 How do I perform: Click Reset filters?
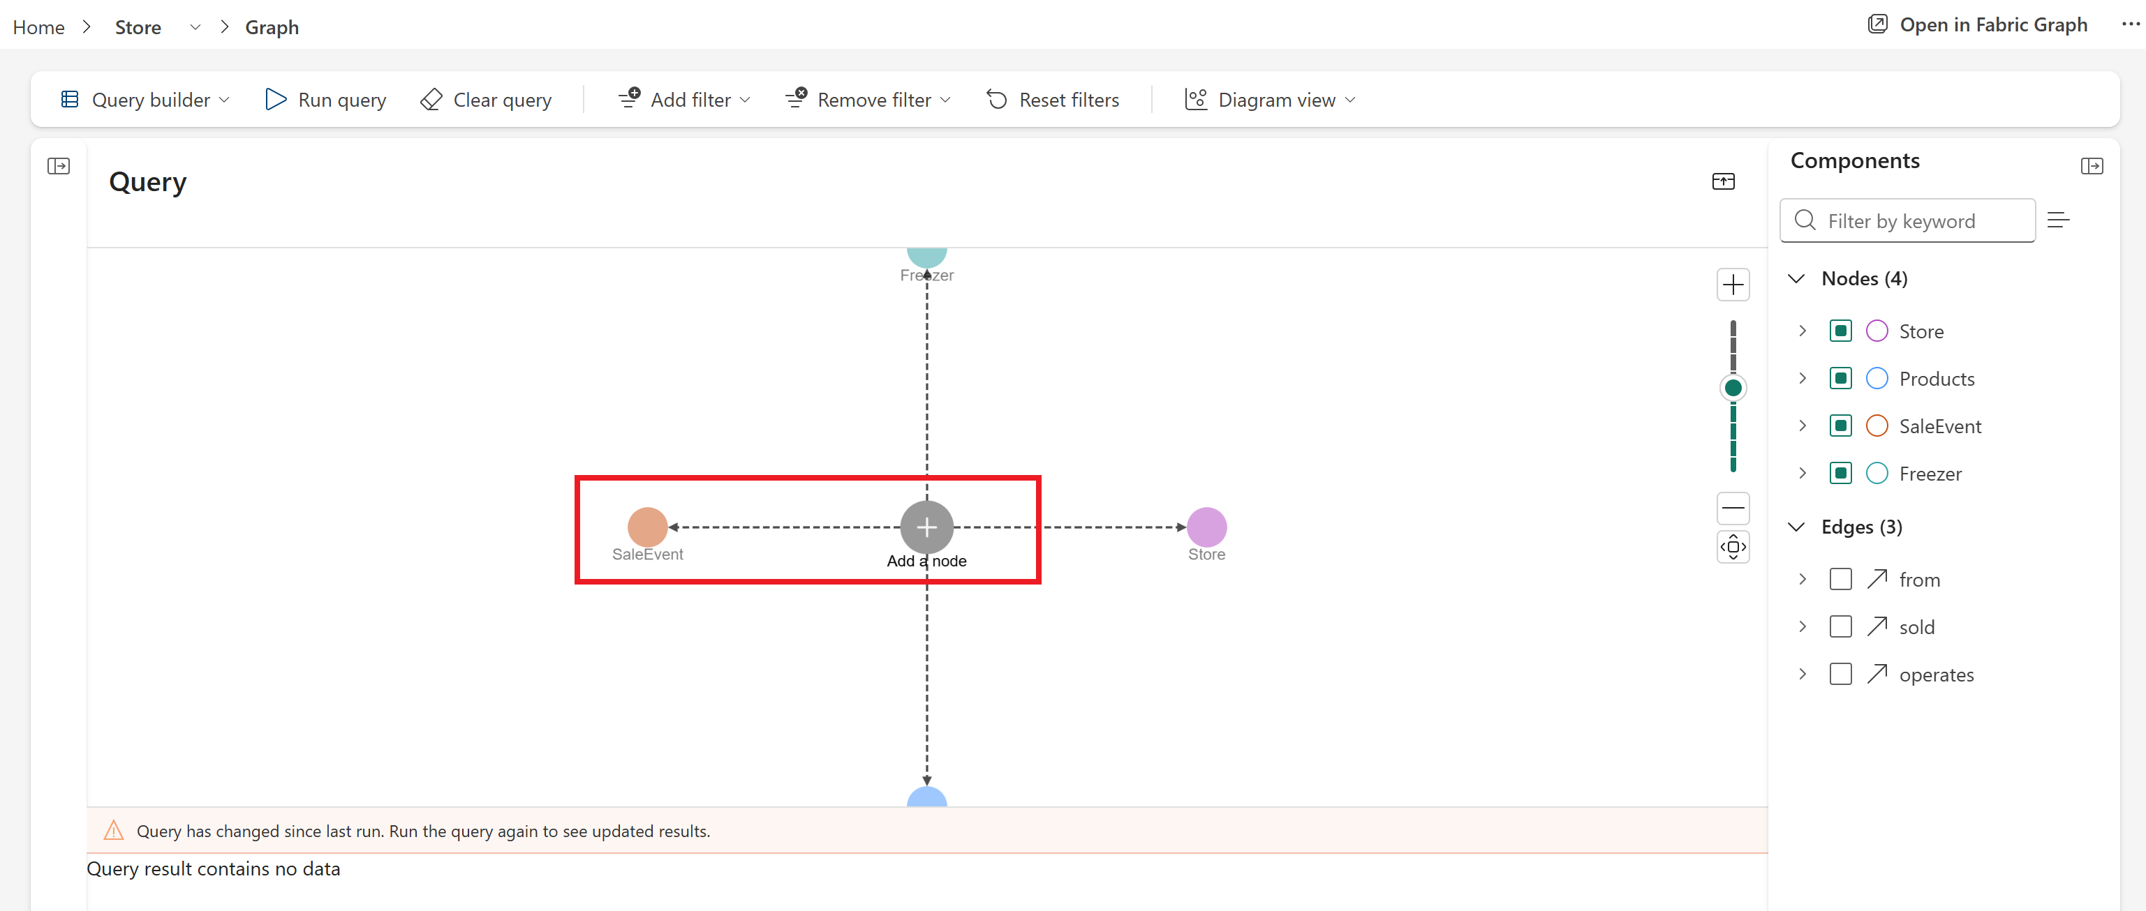pyautogui.click(x=1054, y=100)
